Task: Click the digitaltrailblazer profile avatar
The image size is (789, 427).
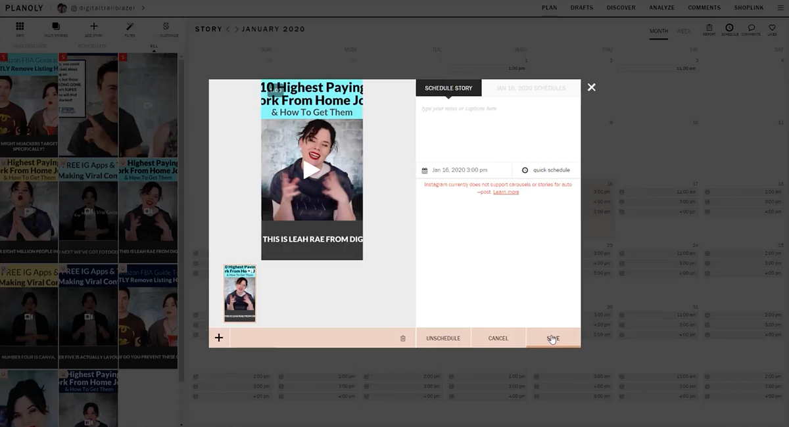Action: coord(62,8)
